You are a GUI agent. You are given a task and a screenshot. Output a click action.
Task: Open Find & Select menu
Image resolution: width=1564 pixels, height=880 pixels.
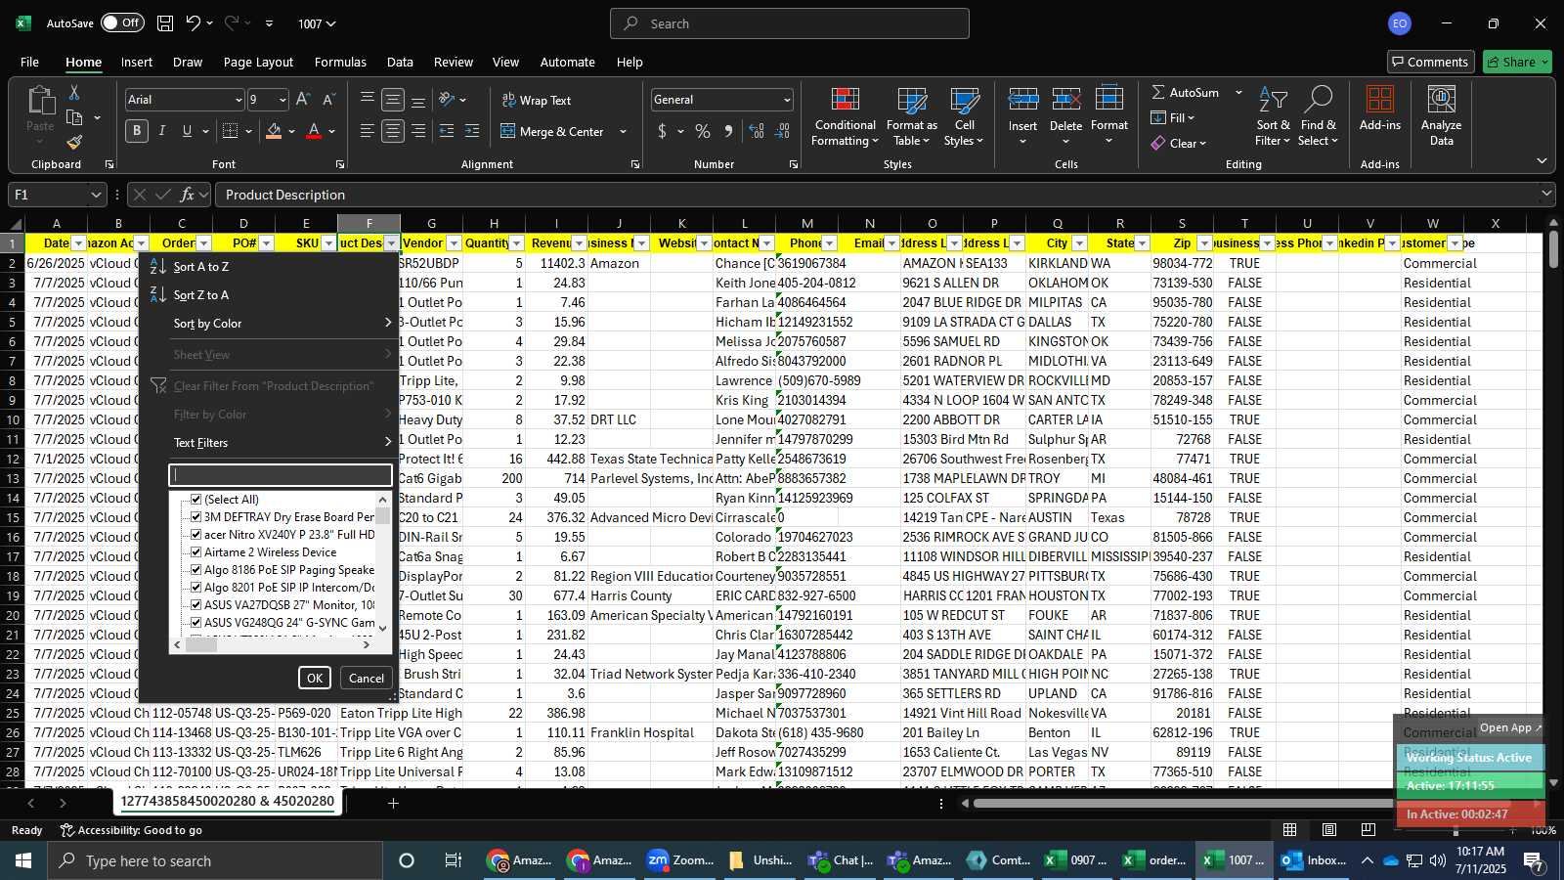point(1318,117)
